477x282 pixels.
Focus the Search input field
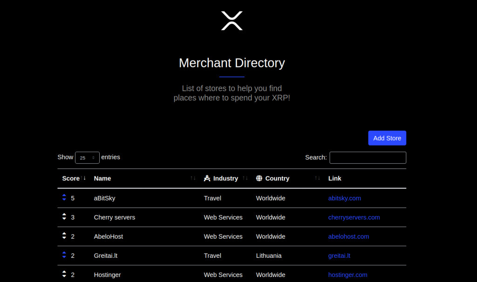(368, 158)
